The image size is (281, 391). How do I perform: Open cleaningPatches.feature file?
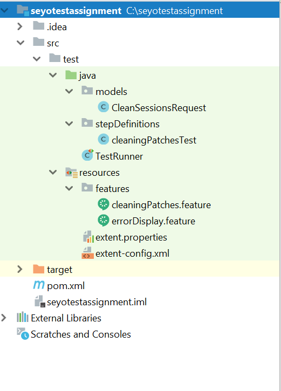(161, 205)
